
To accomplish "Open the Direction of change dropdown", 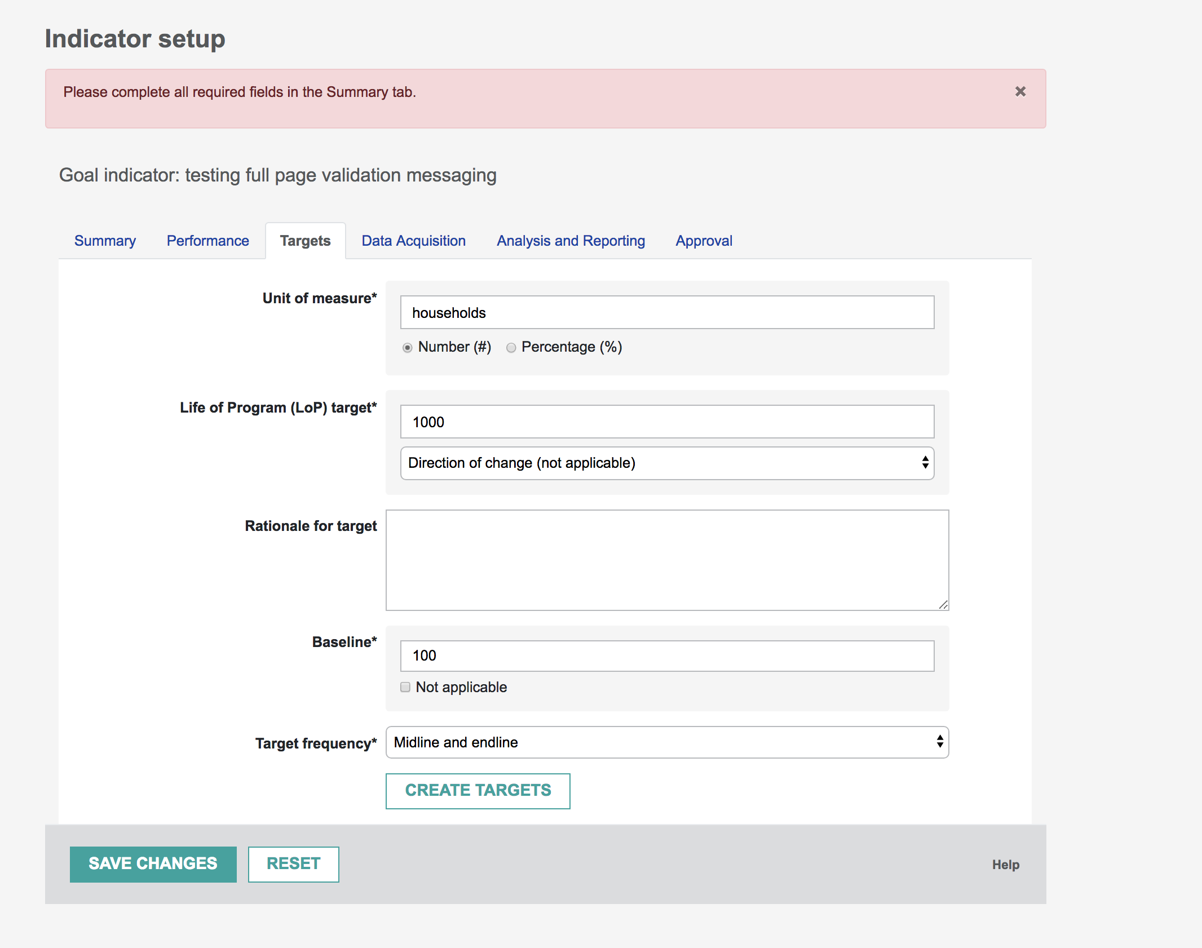I will click(667, 463).
